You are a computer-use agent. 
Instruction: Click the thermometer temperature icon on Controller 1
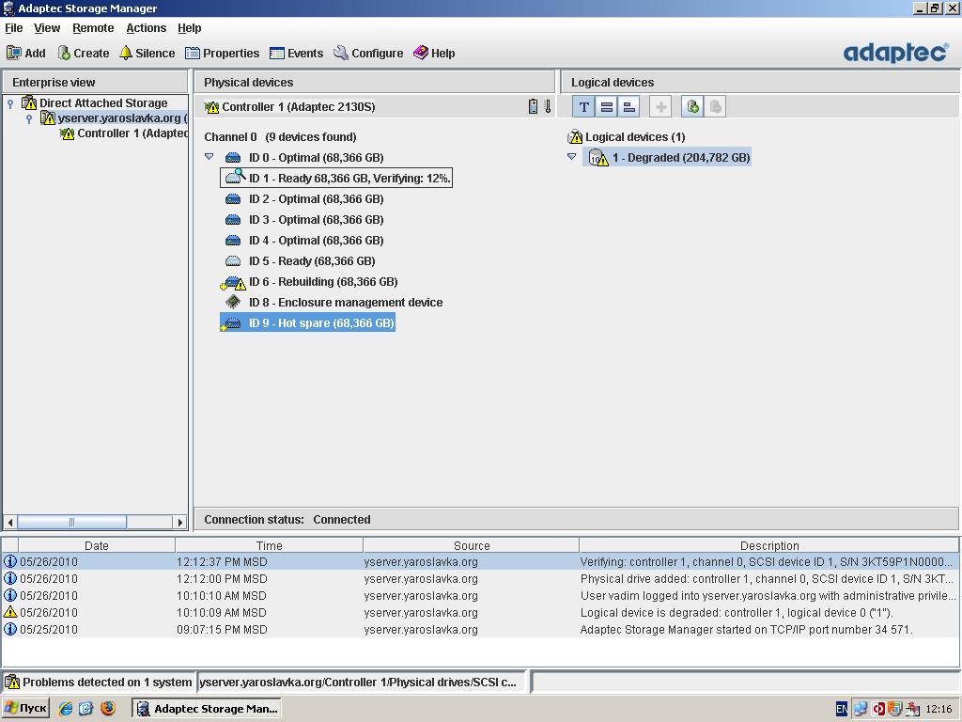tap(548, 107)
